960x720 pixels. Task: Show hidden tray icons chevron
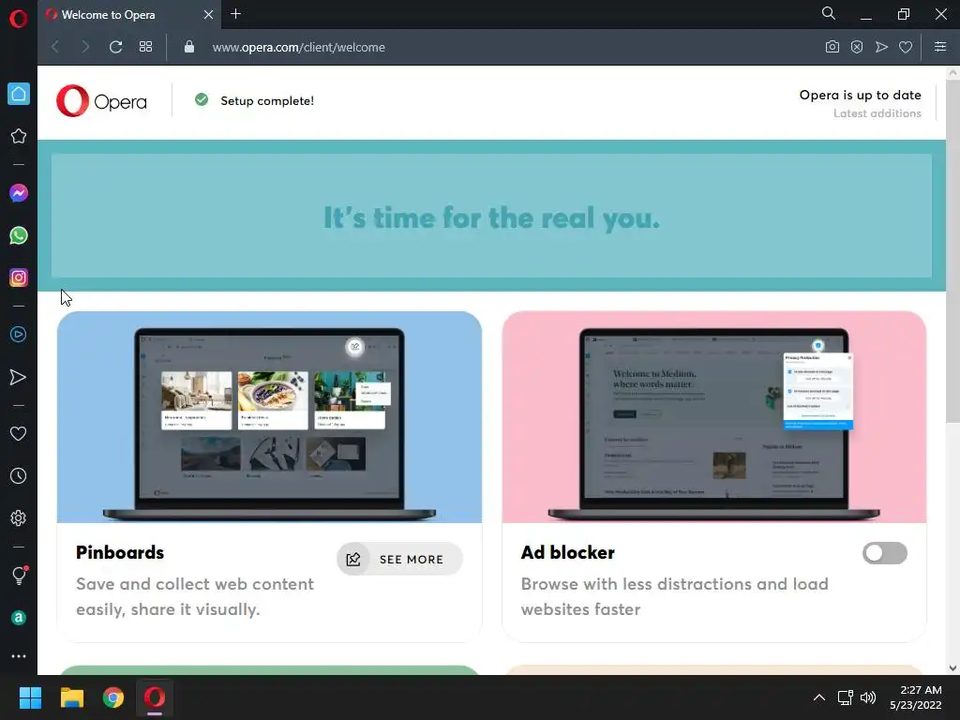point(819,697)
